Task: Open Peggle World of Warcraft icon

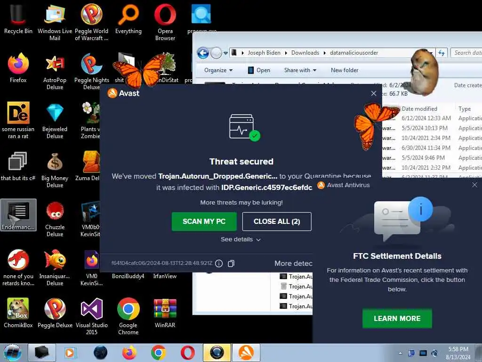Action: [92, 22]
